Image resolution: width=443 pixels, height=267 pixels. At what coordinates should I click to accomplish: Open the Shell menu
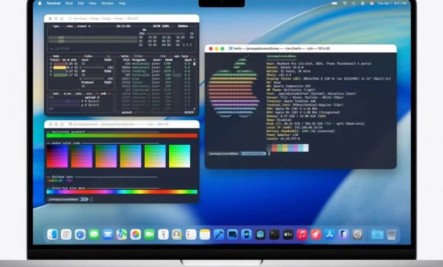(69, 3)
